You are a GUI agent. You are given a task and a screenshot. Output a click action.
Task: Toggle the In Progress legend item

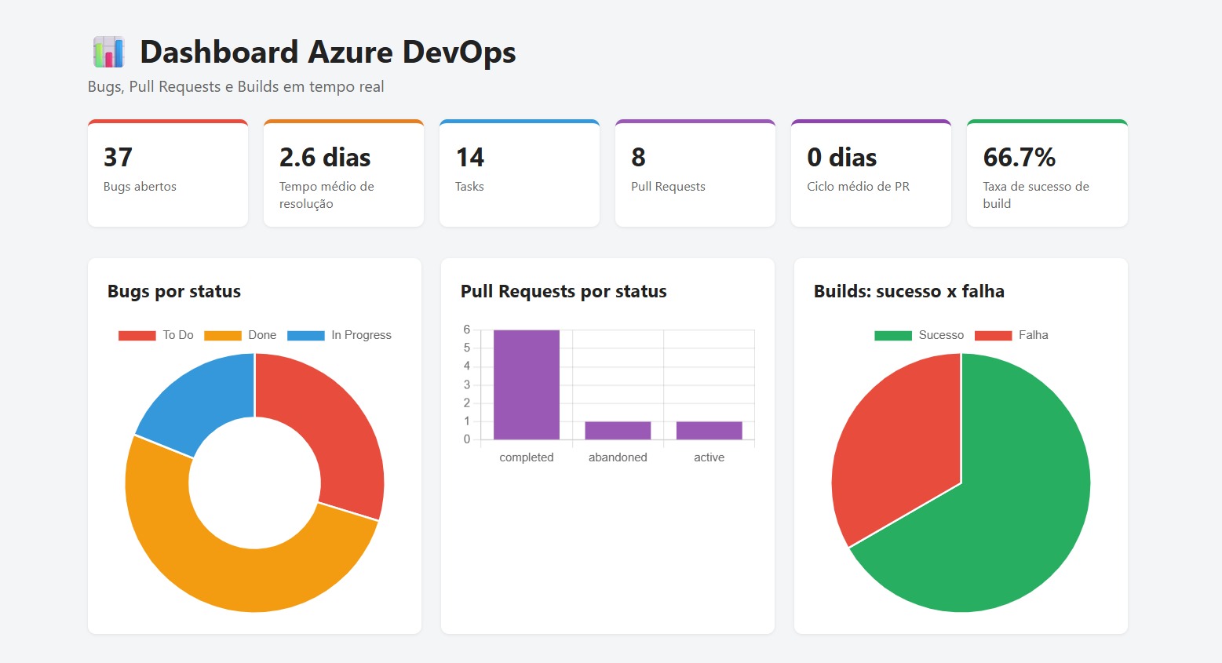tap(339, 335)
